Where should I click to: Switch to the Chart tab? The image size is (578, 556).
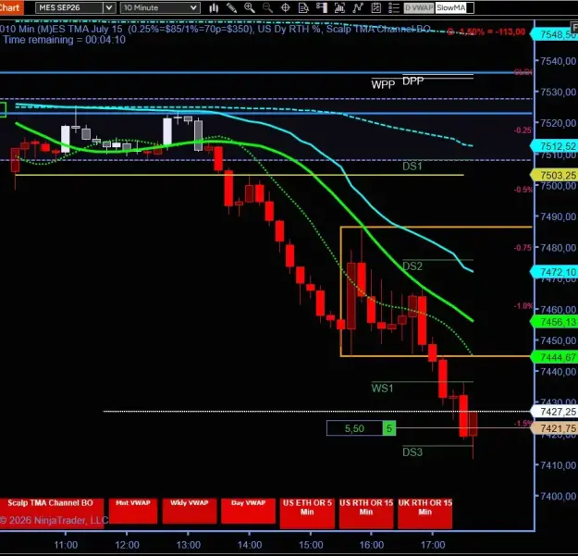tap(11, 7)
